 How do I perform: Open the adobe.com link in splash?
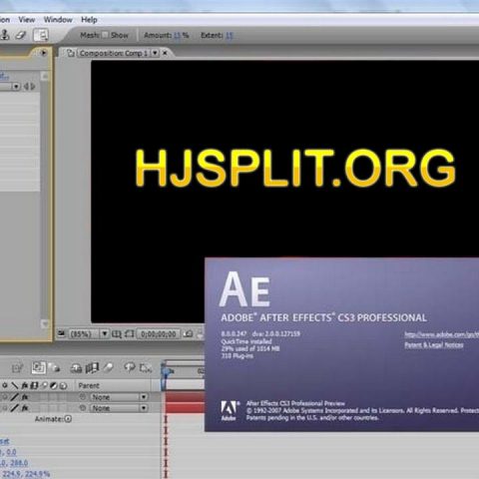point(441,334)
